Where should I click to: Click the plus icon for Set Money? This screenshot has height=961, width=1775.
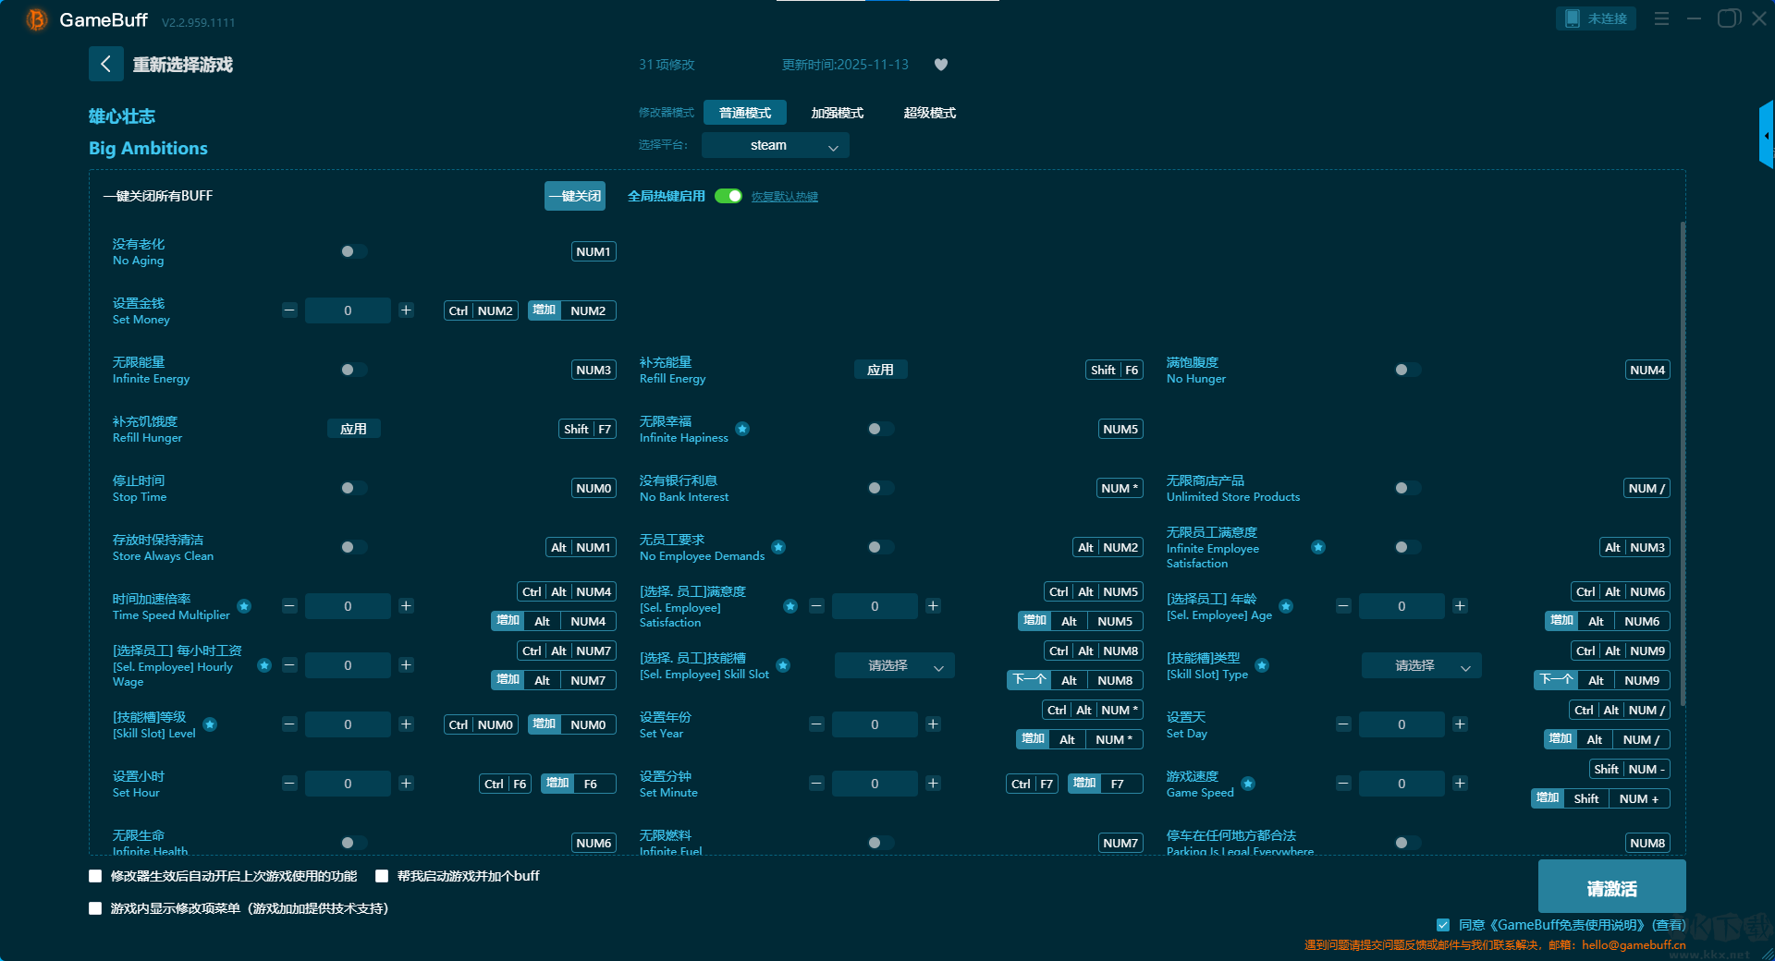click(406, 310)
